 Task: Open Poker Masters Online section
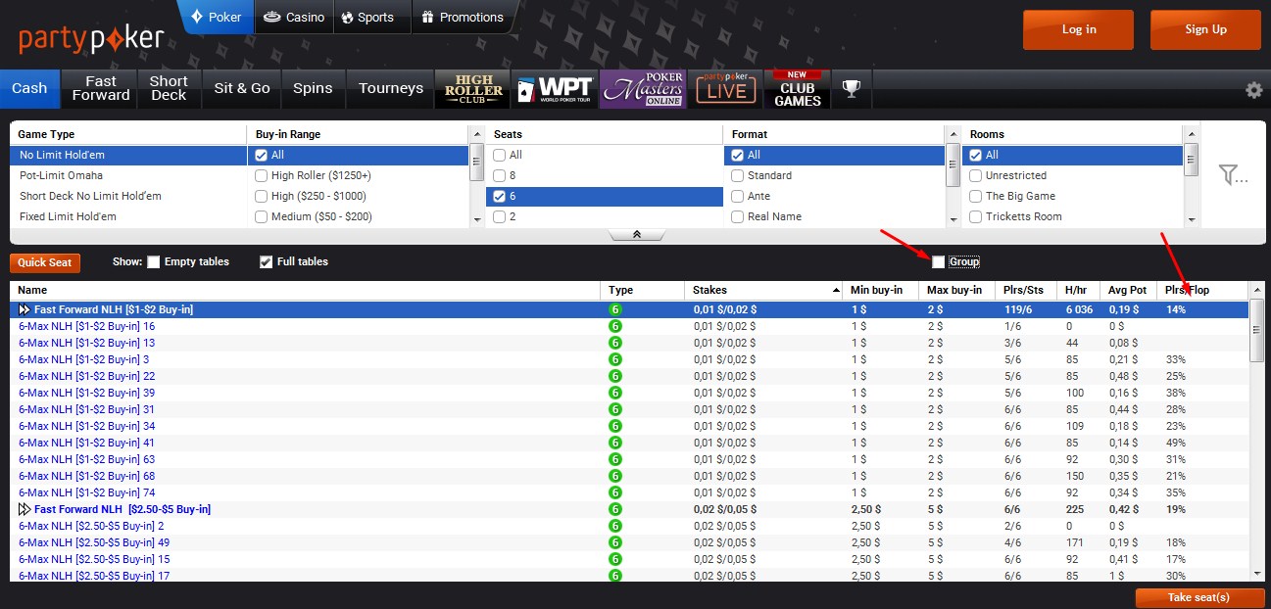643,89
